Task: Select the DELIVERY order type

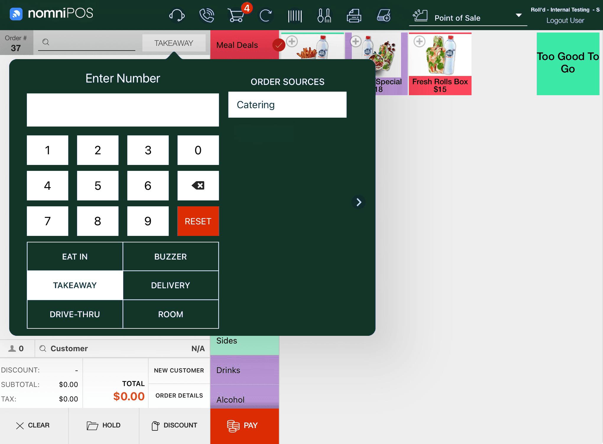Action: coord(170,285)
